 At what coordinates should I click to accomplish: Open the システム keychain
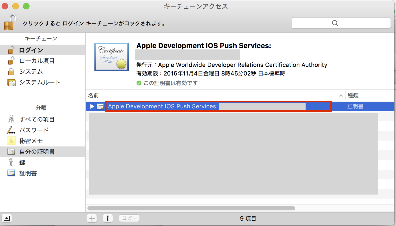point(31,72)
